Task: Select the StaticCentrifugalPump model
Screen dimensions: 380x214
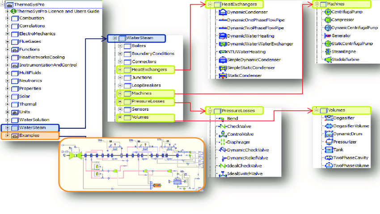Action: tap(352, 44)
